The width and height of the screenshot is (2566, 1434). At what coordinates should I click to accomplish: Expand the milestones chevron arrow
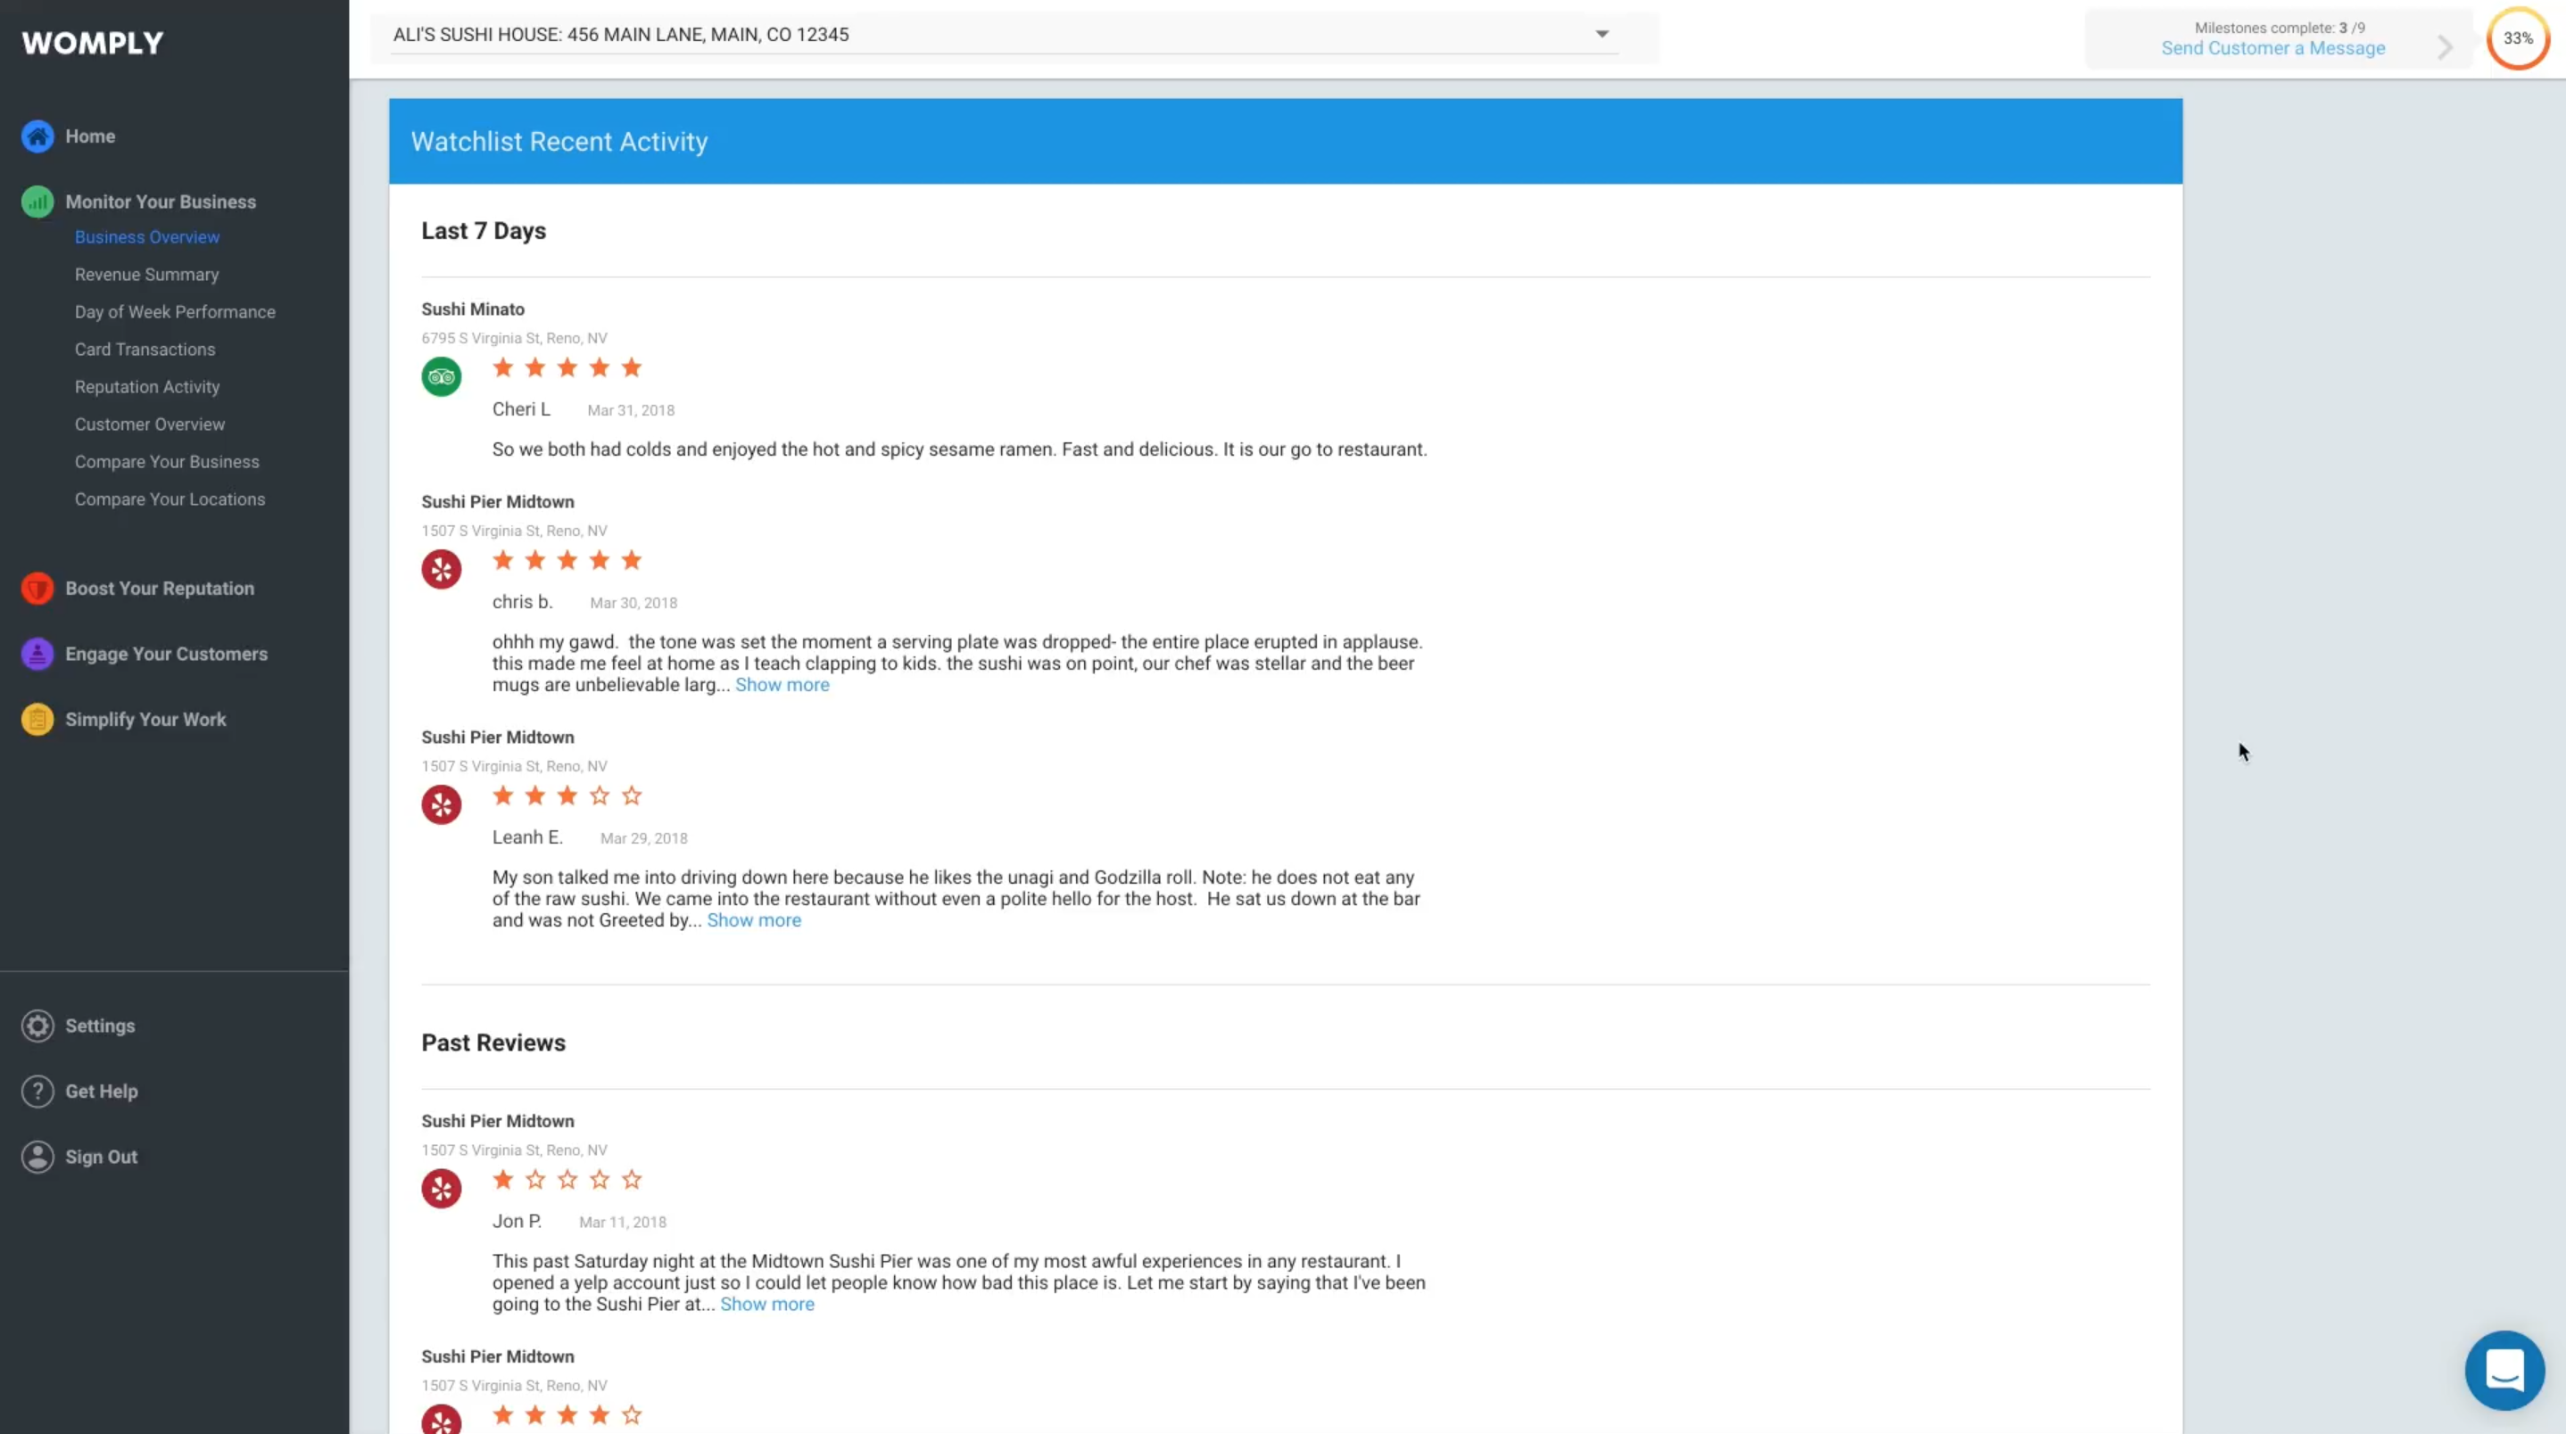tap(2446, 46)
